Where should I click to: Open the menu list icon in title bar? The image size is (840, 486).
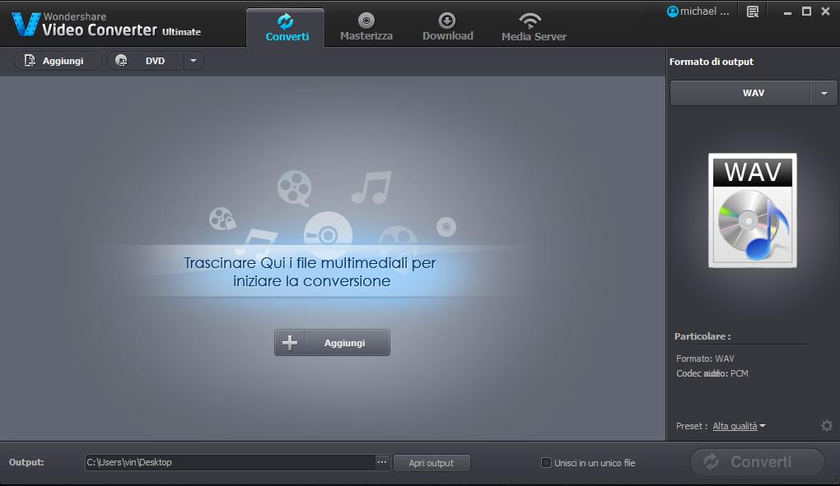753,12
